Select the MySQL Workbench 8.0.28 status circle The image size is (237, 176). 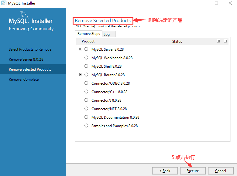click(x=86, y=58)
